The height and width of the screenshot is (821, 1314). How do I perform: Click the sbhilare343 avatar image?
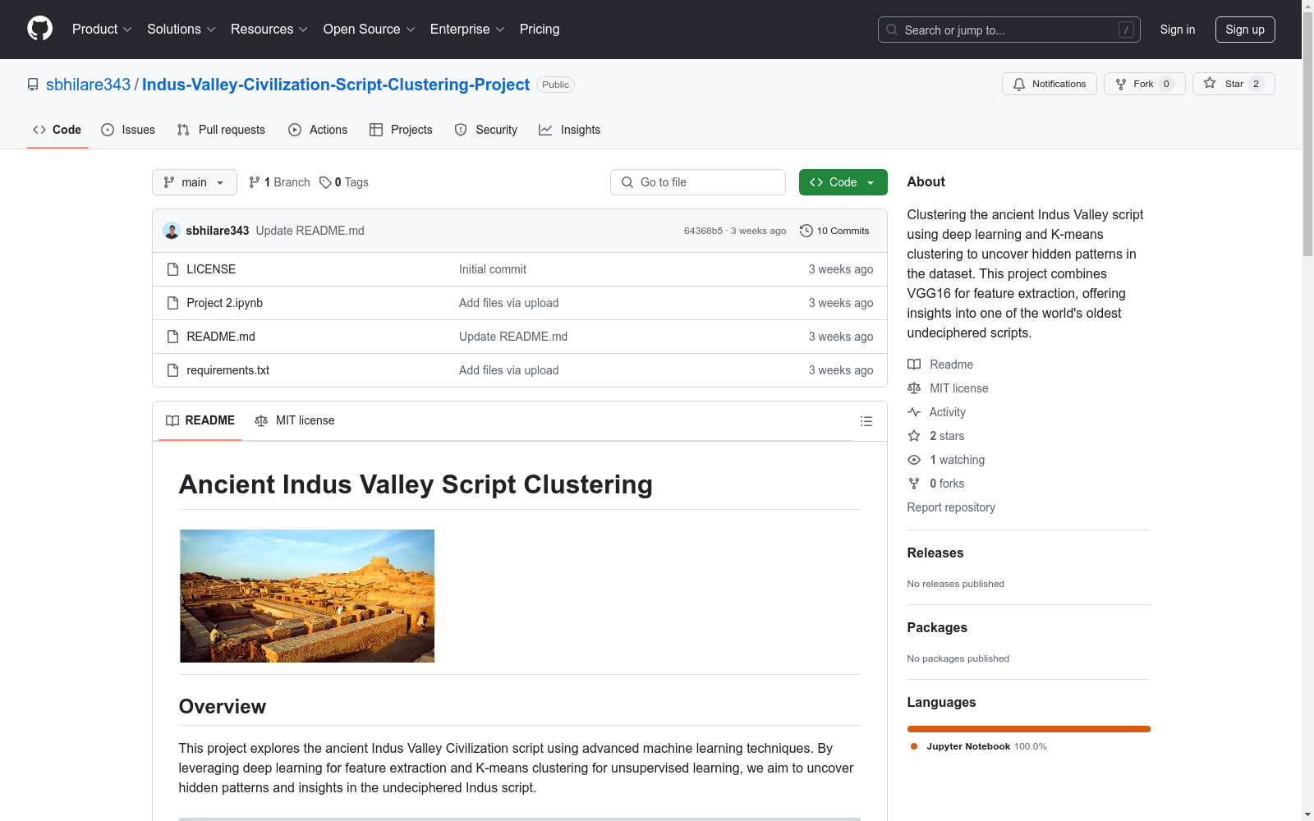tap(172, 231)
